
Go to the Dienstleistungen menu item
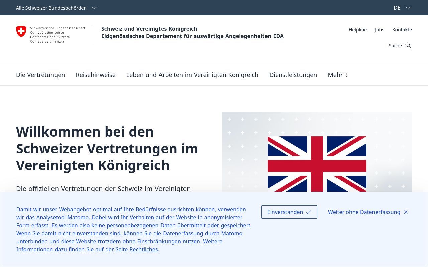293,75
